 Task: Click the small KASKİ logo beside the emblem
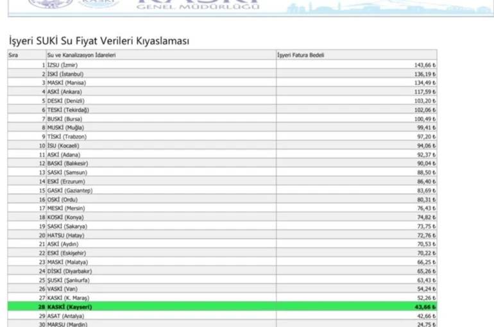point(98,3)
